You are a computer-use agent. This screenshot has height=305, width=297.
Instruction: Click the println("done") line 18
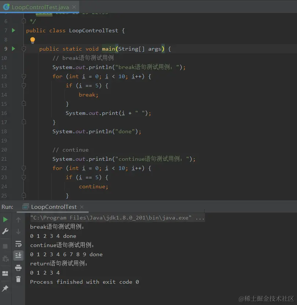(96, 131)
